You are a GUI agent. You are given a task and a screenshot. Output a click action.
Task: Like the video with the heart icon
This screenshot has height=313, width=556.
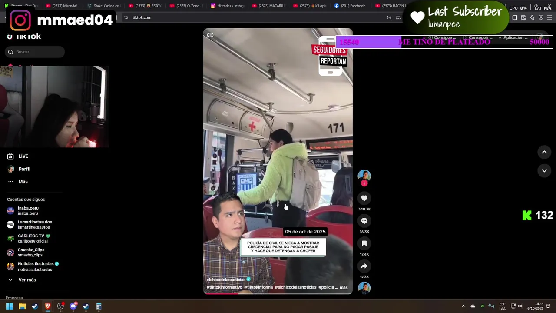click(364, 198)
